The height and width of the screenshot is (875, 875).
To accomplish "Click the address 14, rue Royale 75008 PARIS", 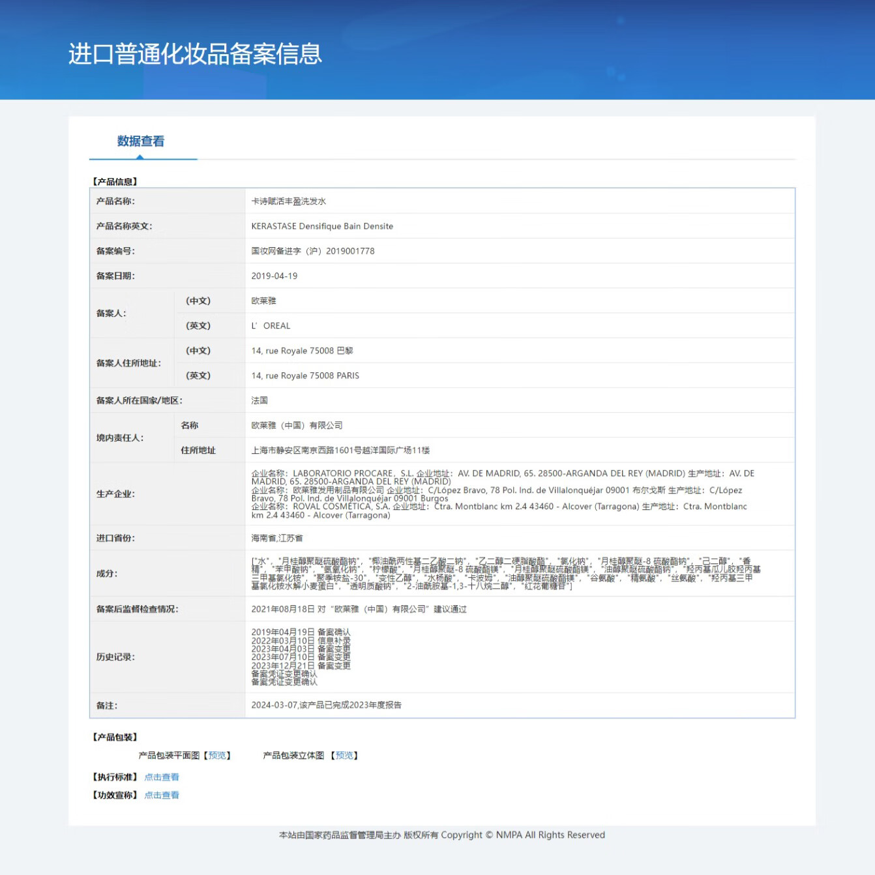I will point(305,376).
